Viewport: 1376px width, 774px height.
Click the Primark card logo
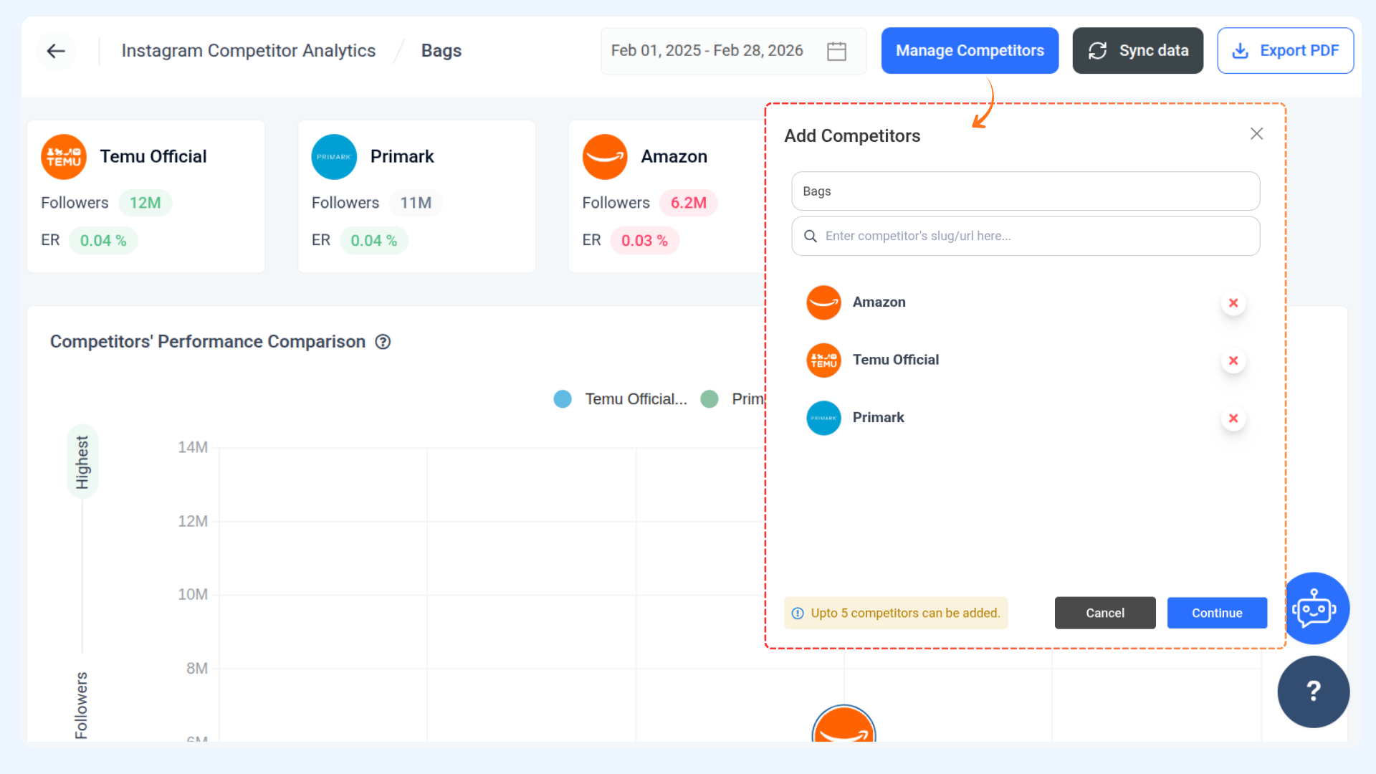point(334,157)
